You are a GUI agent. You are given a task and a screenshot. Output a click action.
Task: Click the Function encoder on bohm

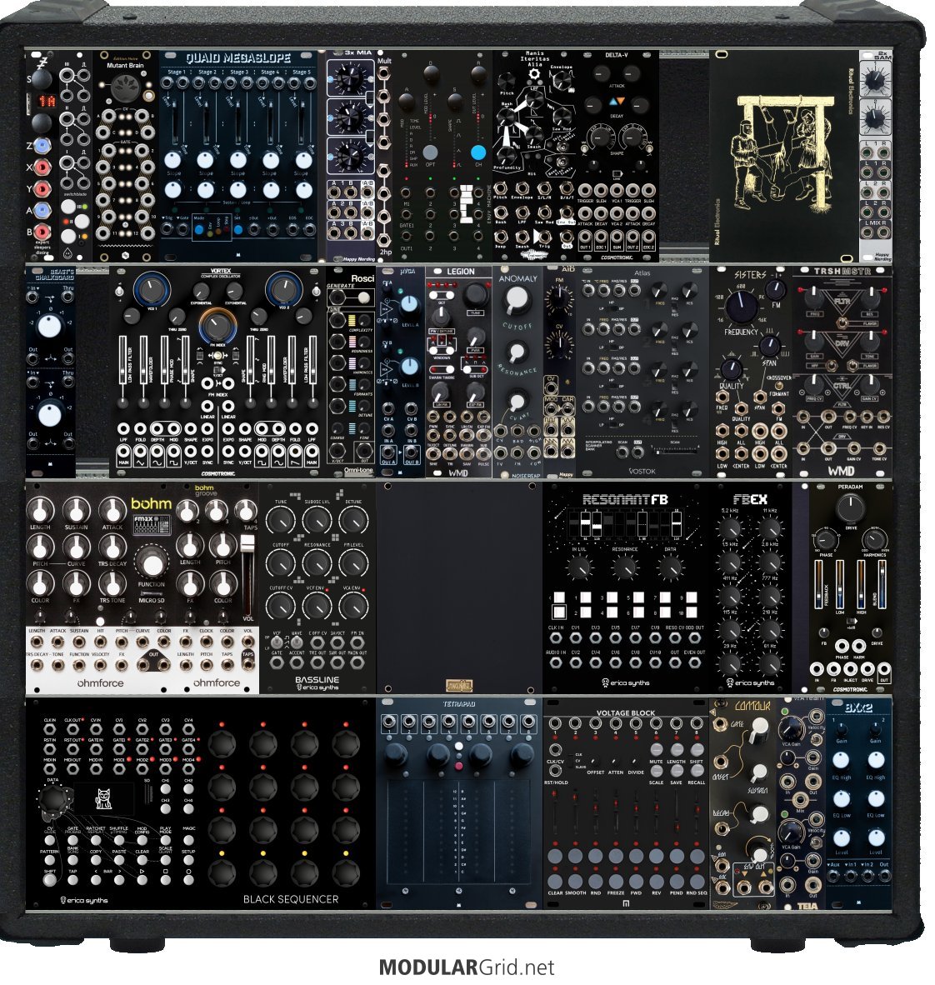tap(152, 563)
